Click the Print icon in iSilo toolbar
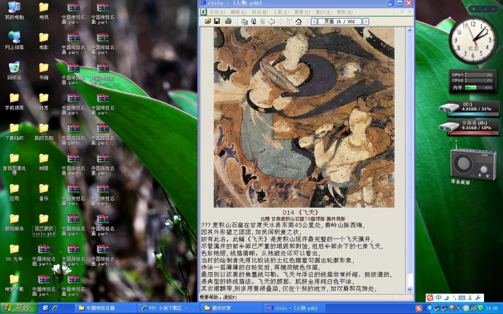Screen dimensions: 503x314 pos(228,21)
